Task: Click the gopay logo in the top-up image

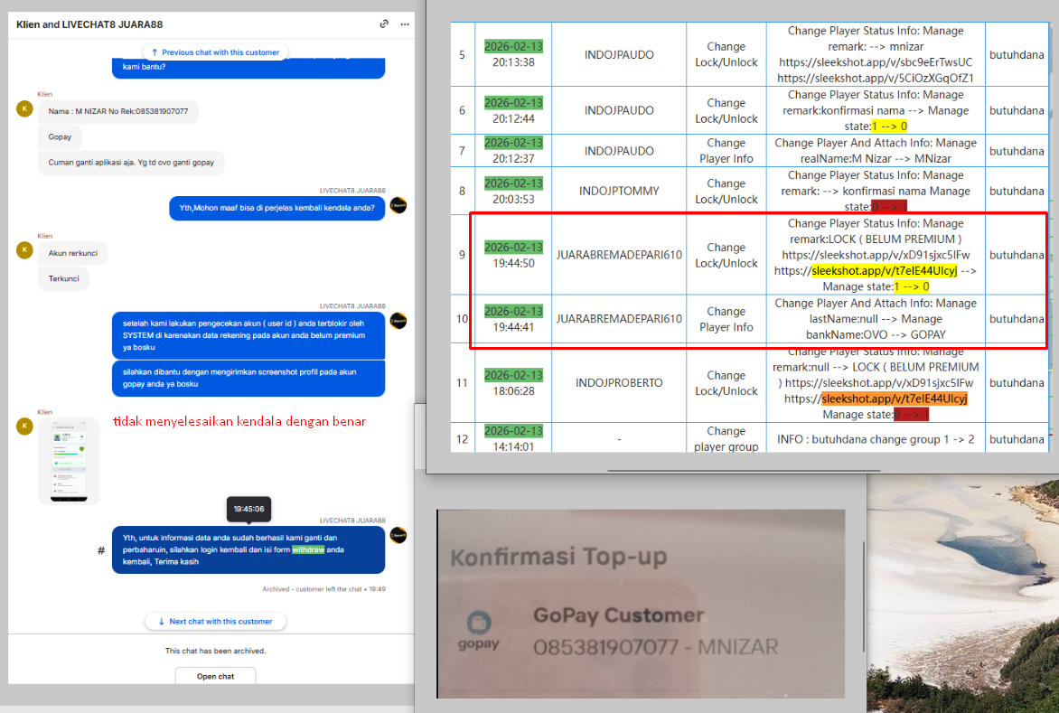Action: point(478,631)
